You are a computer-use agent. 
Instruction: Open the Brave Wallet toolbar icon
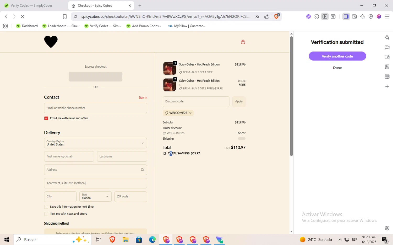(354, 16)
